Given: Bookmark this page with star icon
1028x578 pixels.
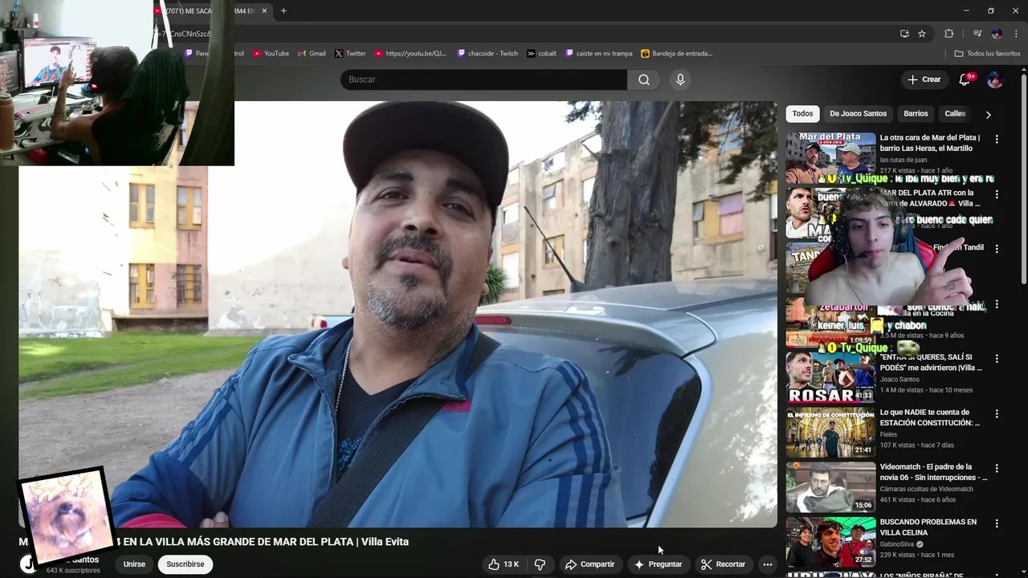Looking at the screenshot, I should click(922, 34).
